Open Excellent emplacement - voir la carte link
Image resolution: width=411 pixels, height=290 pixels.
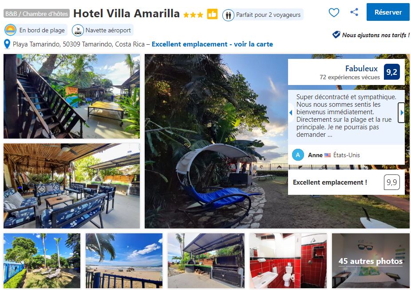tap(212, 44)
